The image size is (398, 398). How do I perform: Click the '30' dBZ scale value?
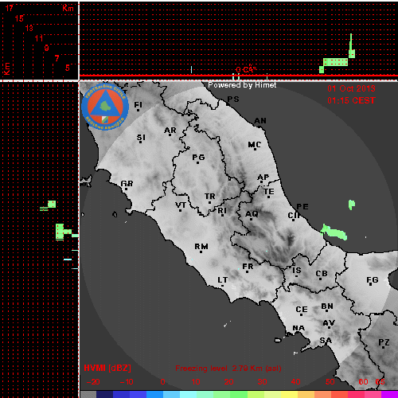click(x=262, y=382)
